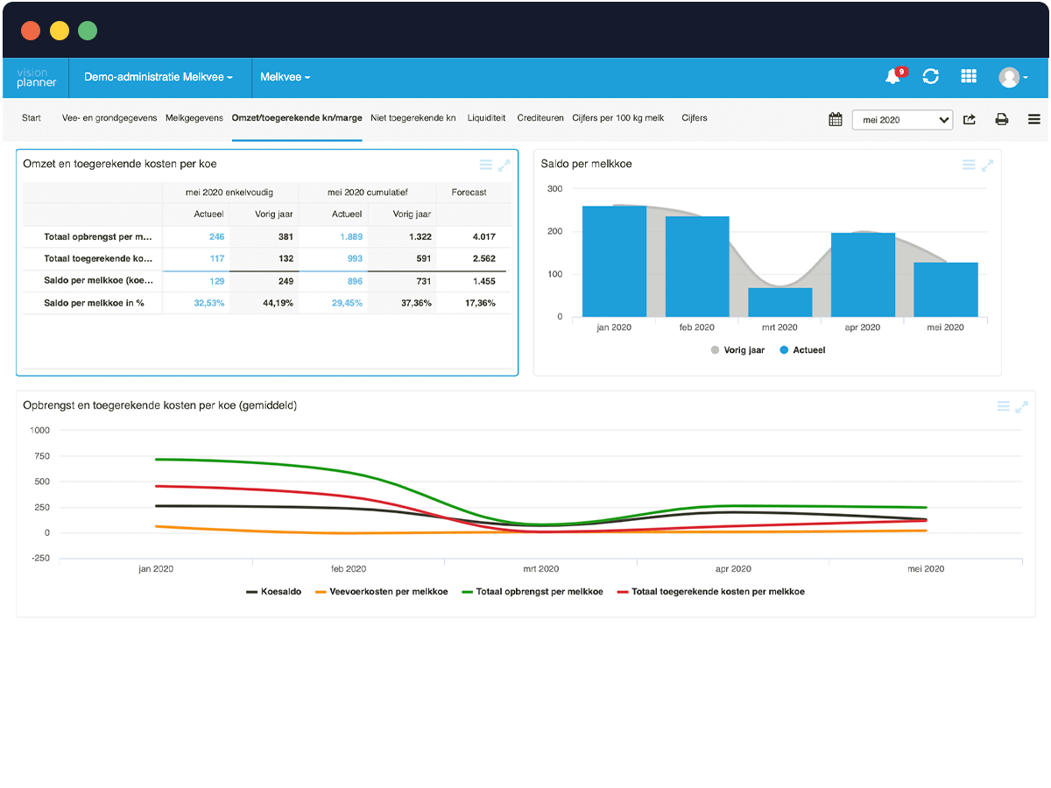1051x788 pixels.
Task: Click the macOS yellow minimize window button
Action: pyautogui.click(x=59, y=31)
